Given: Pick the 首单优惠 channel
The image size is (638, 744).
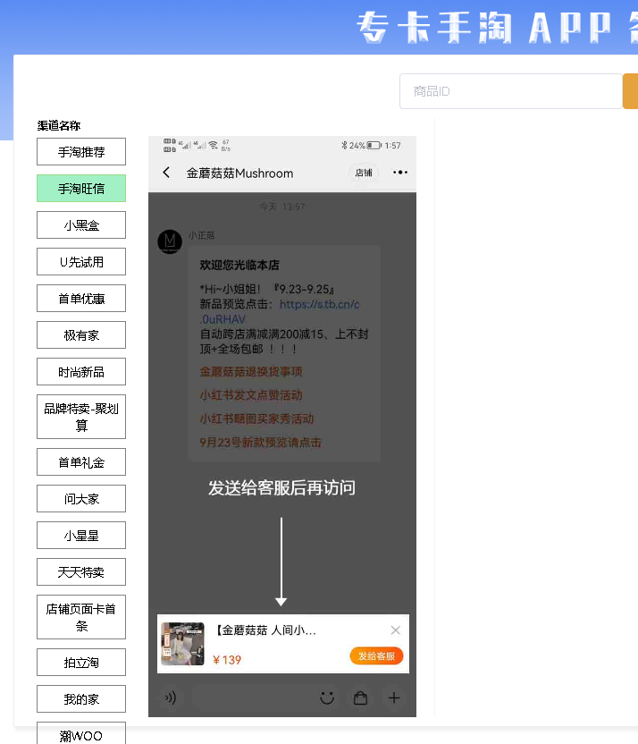Looking at the screenshot, I should click(x=81, y=299).
